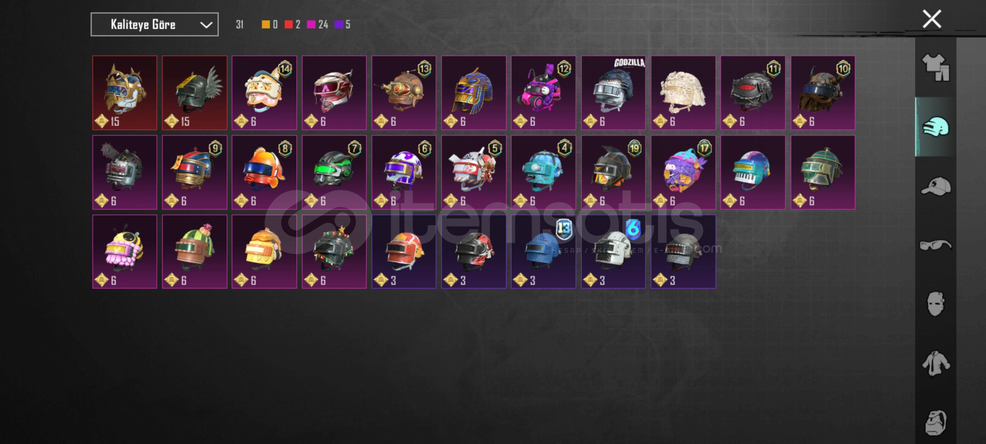Expand the Kaliteye Göre sorting dropdown
This screenshot has width=986, height=444.
[154, 25]
